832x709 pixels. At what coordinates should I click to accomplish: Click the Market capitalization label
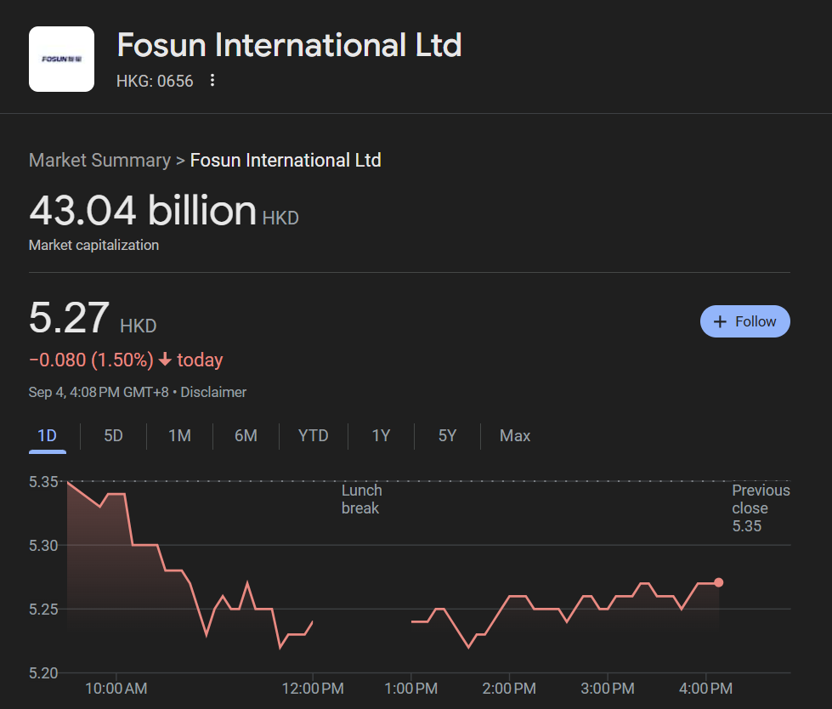pos(94,245)
